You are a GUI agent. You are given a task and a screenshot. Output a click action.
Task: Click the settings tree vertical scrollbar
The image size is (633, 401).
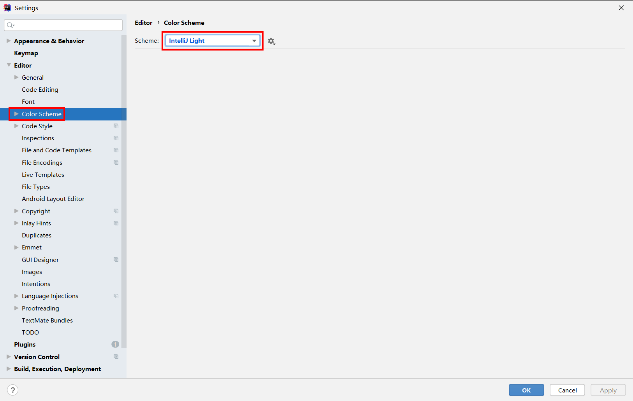coord(124,191)
